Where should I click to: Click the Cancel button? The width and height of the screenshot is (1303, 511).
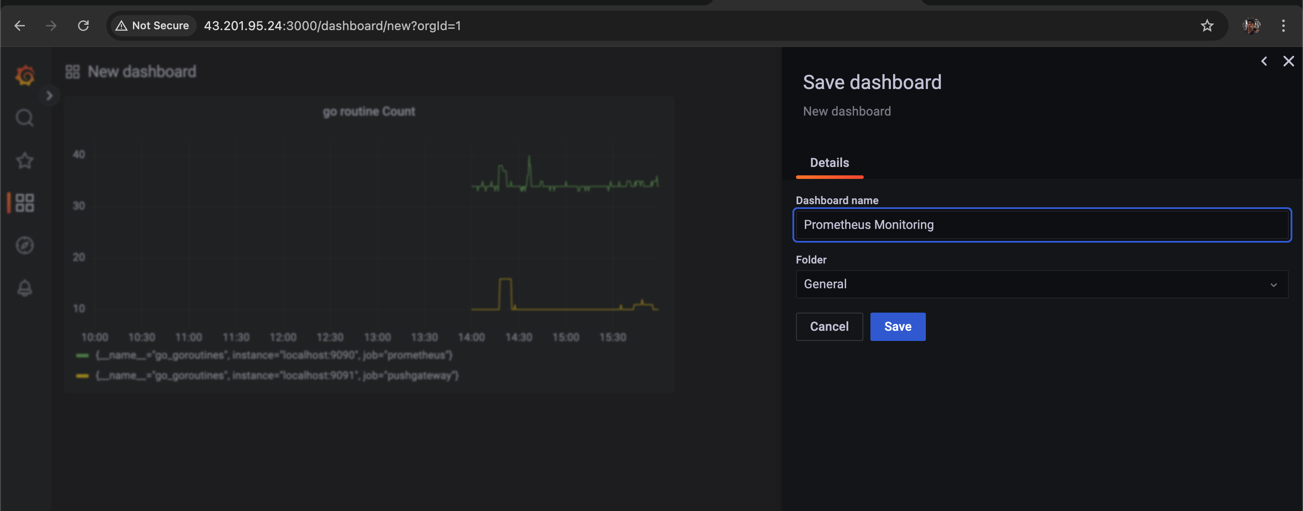[829, 326]
